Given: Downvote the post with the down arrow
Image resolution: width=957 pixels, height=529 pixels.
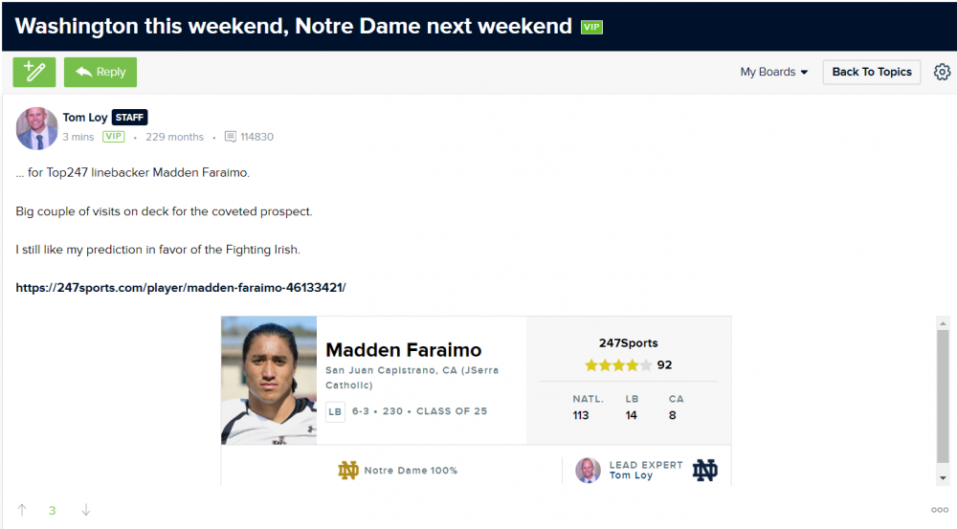Looking at the screenshot, I should click(86, 510).
